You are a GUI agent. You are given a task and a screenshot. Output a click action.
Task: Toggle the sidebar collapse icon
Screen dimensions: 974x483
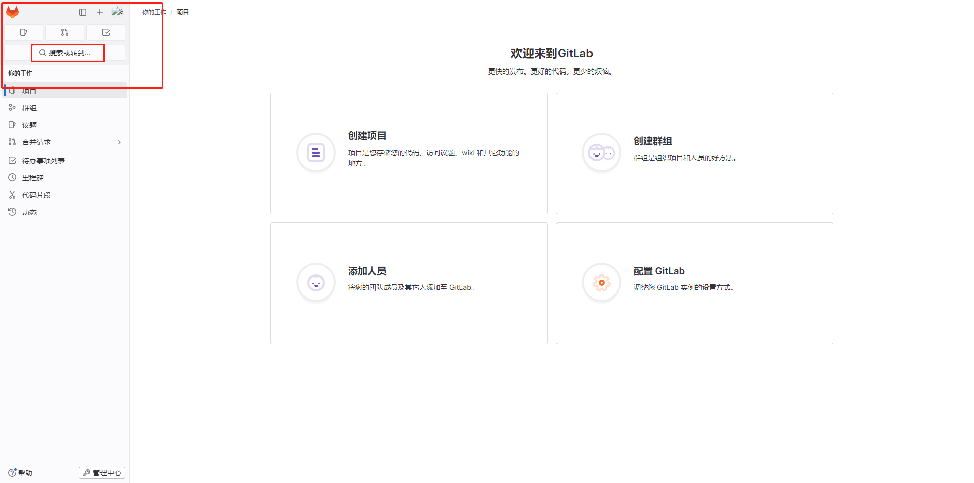(83, 12)
